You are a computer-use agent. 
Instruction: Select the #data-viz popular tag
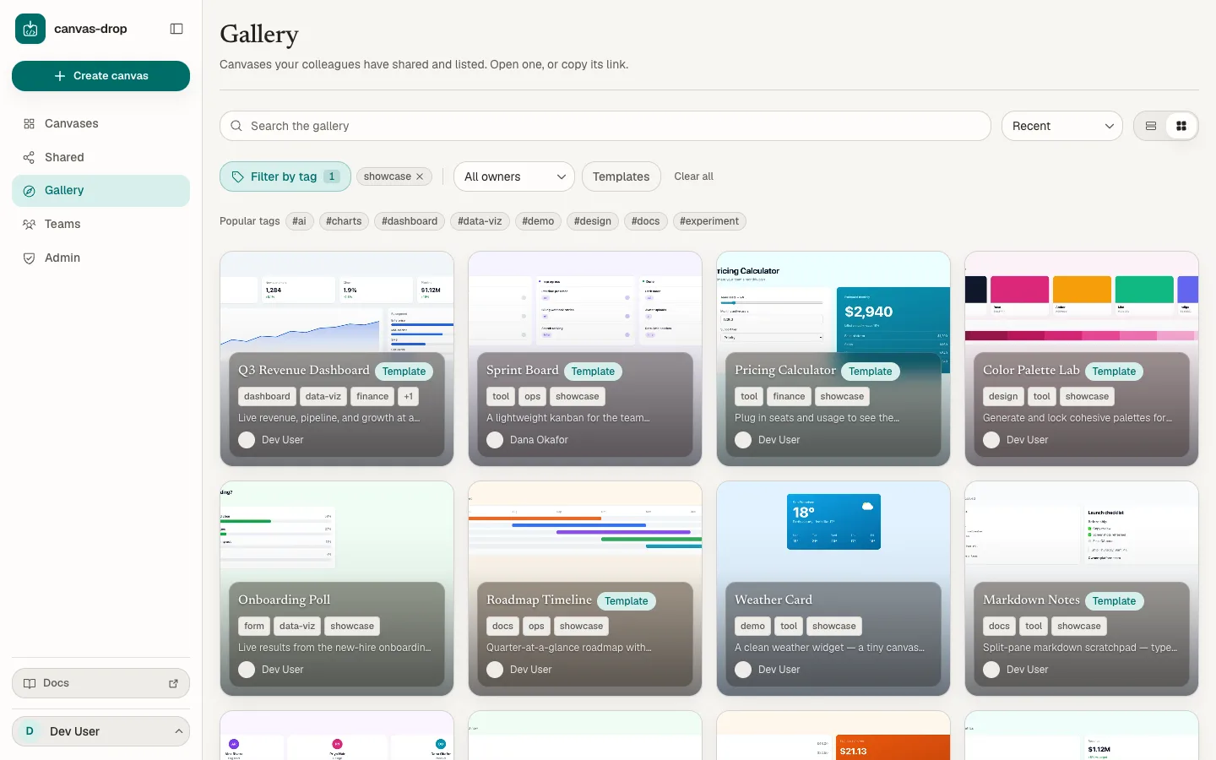480,221
